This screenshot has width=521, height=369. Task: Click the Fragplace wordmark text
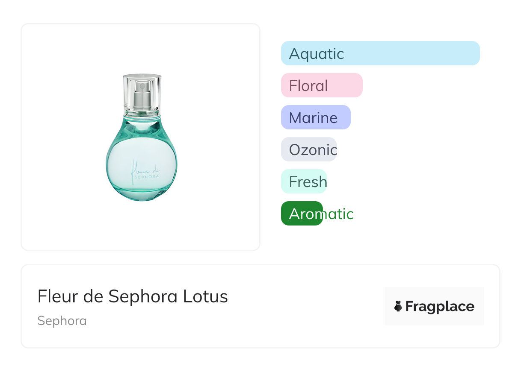[440, 307]
